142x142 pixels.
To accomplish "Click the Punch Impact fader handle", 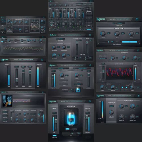I will point(23,71).
